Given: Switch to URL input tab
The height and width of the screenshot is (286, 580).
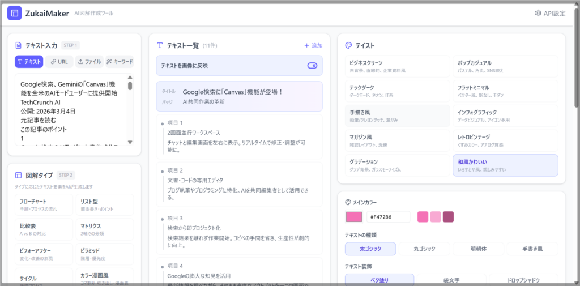Looking at the screenshot, I should [58, 62].
